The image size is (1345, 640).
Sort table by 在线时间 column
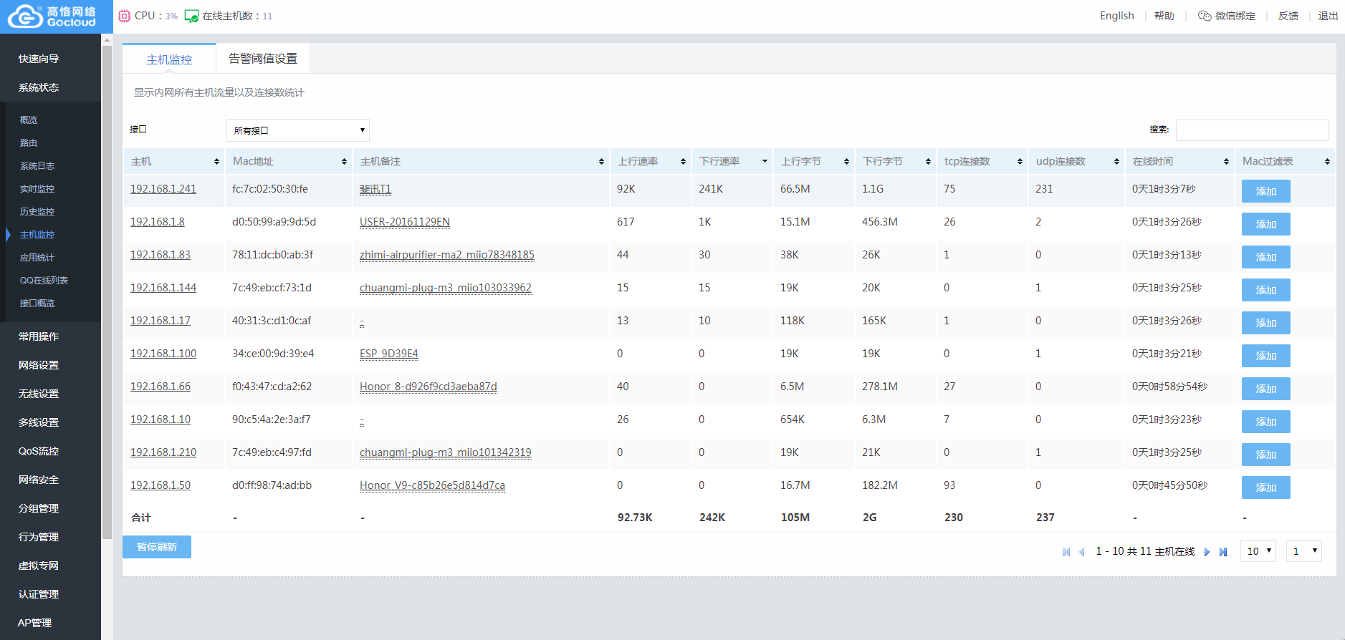1180,162
